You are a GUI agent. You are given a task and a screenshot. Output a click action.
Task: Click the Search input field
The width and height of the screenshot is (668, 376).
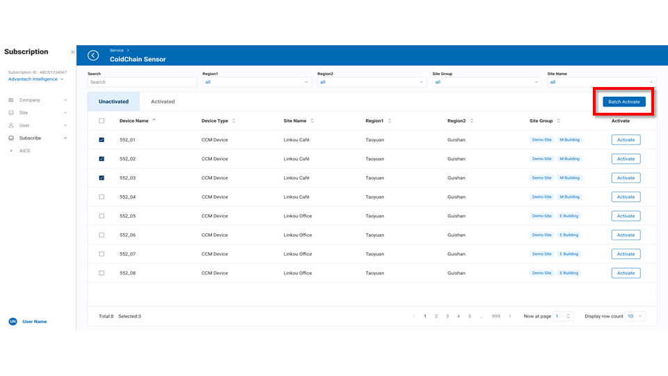142,82
